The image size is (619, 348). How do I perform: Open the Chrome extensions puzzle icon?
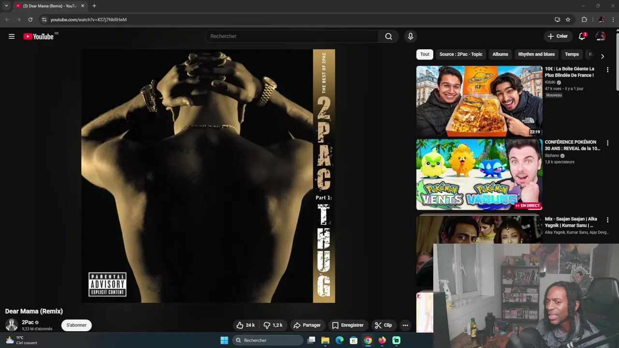click(584, 20)
